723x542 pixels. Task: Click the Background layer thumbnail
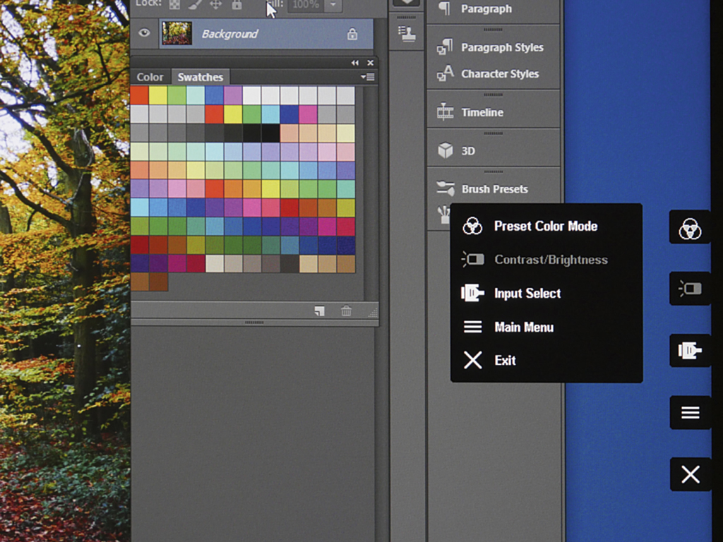(x=177, y=33)
